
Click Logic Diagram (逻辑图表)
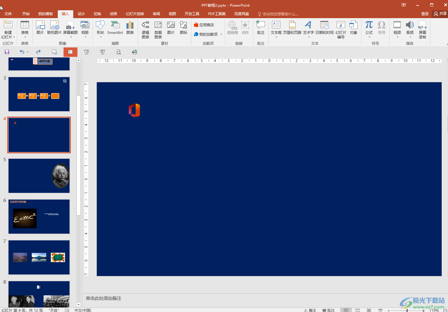click(x=146, y=30)
